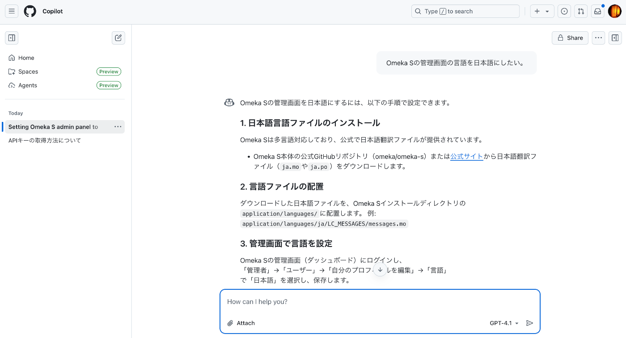Image resolution: width=626 pixels, height=338 pixels.
Task: Open user avatar profile menu
Action: (x=614, y=11)
